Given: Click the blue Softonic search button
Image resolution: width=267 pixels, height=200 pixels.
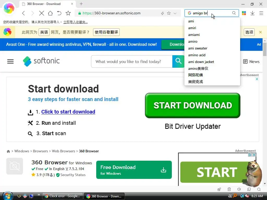Looking at the screenshot, I should pyautogui.click(x=178, y=61).
